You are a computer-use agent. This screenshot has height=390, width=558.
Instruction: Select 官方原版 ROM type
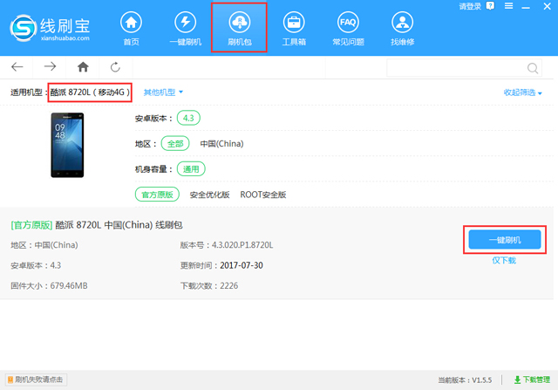tap(157, 195)
